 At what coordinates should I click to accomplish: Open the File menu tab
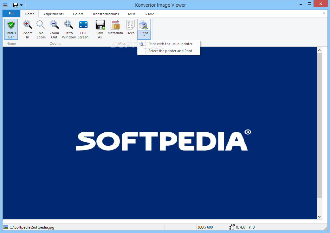[11, 14]
